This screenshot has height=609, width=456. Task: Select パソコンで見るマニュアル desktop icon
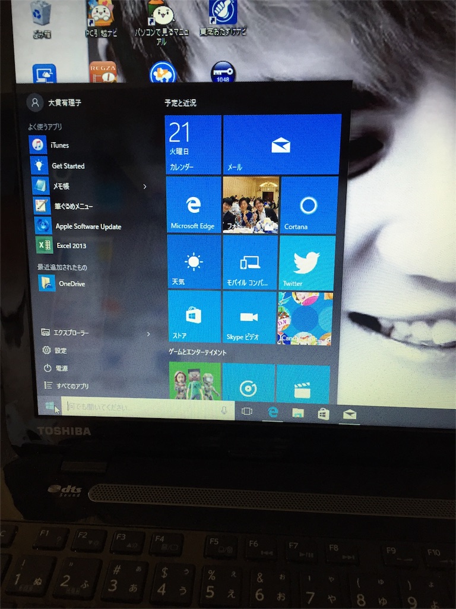161,22
